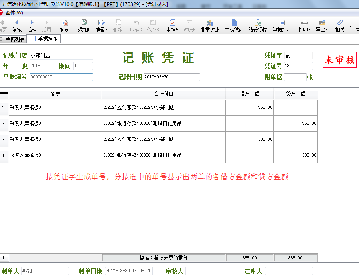Click the credit amount 555.00
359x279 pixels.
(295, 124)
